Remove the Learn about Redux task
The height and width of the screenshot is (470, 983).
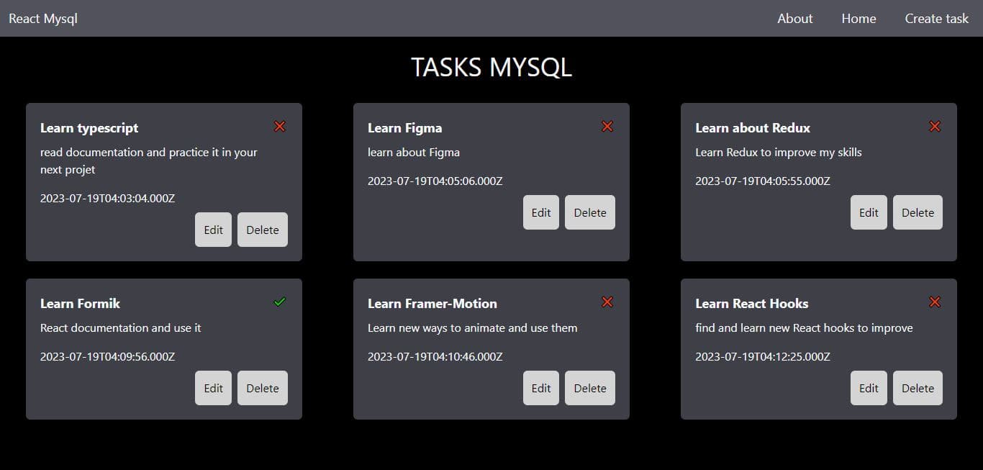918,212
